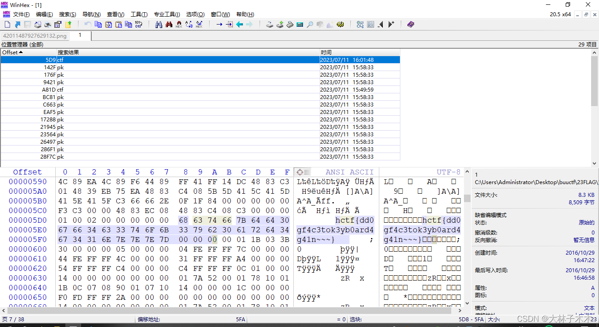Open the purple Help book icon
The width and height of the screenshot is (599, 327).
pyautogui.click(x=410, y=25)
